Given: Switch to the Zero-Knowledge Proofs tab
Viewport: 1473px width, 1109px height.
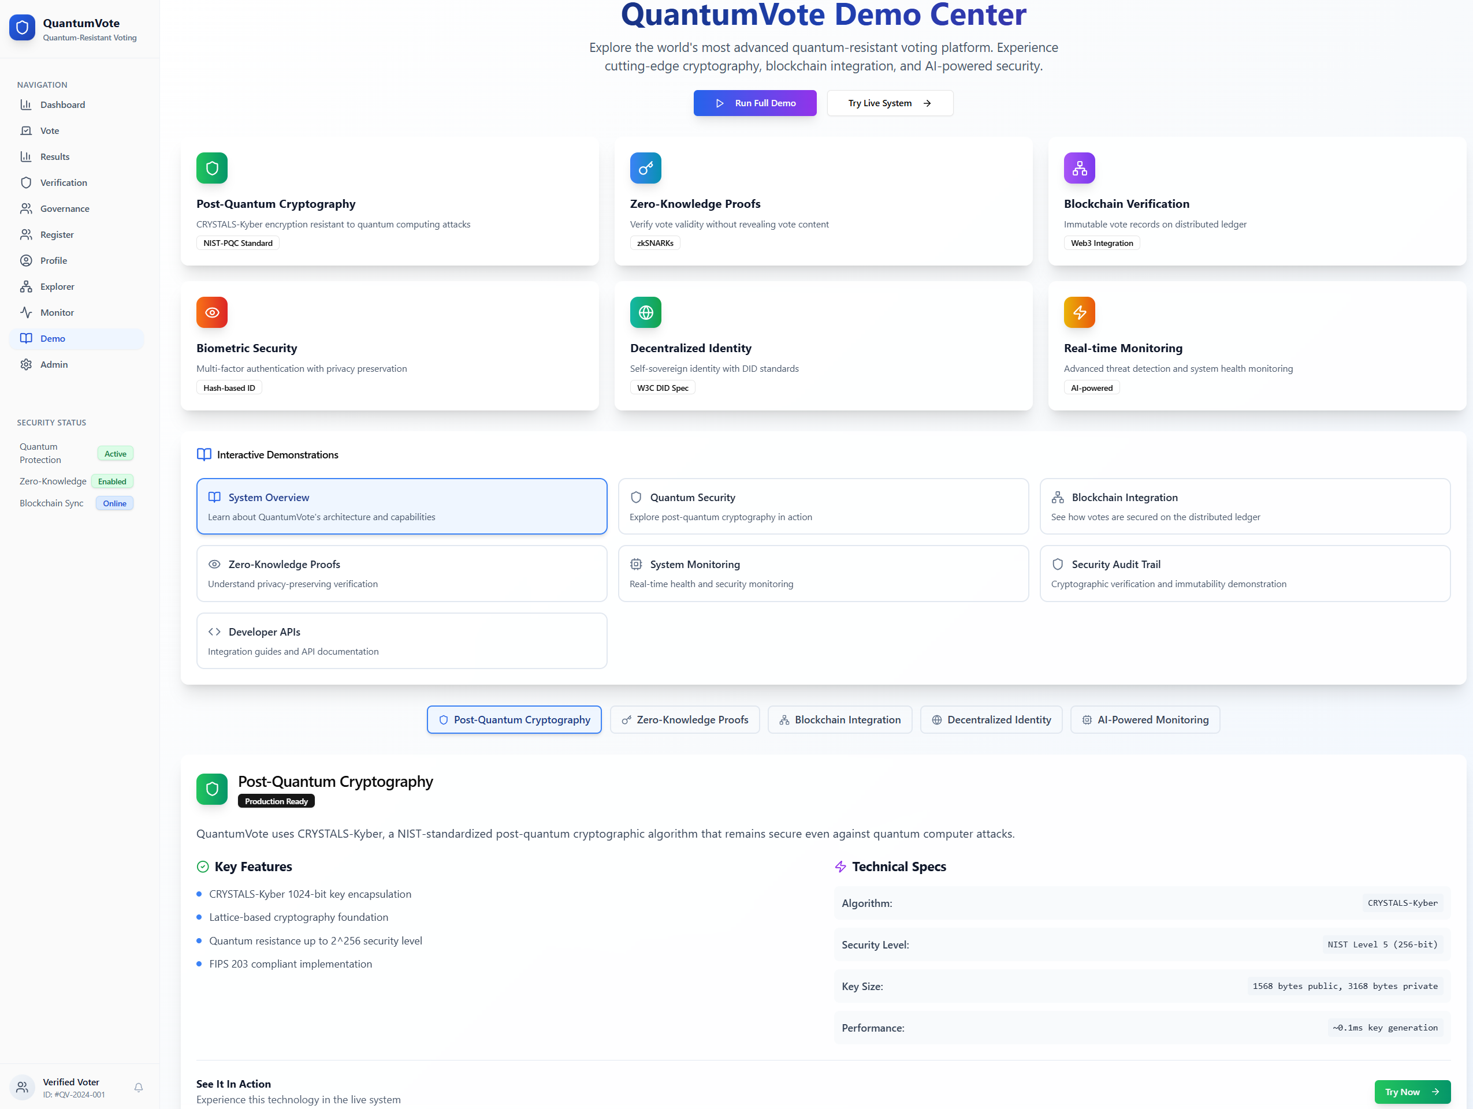Looking at the screenshot, I should [x=685, y=719].
